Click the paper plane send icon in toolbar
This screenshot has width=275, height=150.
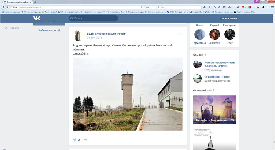tap(238, 7)
